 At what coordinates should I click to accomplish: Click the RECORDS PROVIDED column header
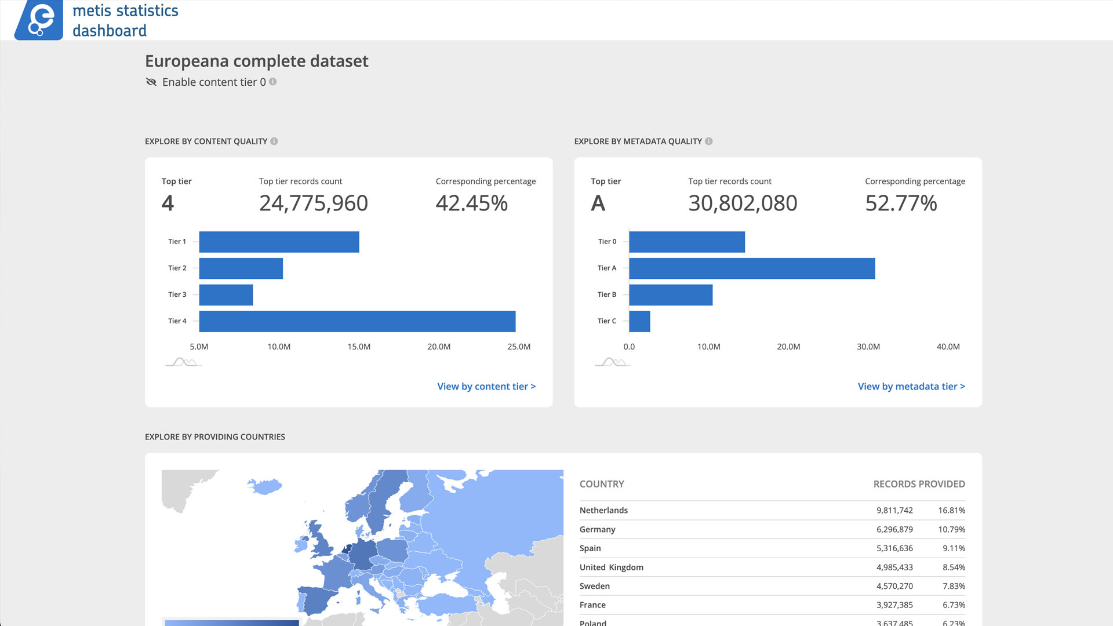[919, 484]
